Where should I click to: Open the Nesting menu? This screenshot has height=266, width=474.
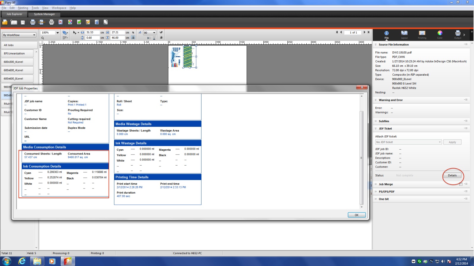[23, 8]
